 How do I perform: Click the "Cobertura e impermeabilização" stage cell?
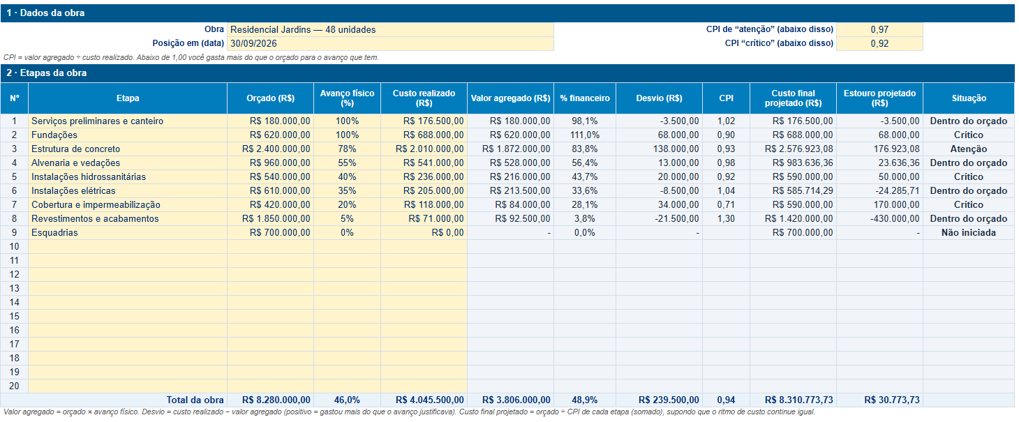point(128,204)
